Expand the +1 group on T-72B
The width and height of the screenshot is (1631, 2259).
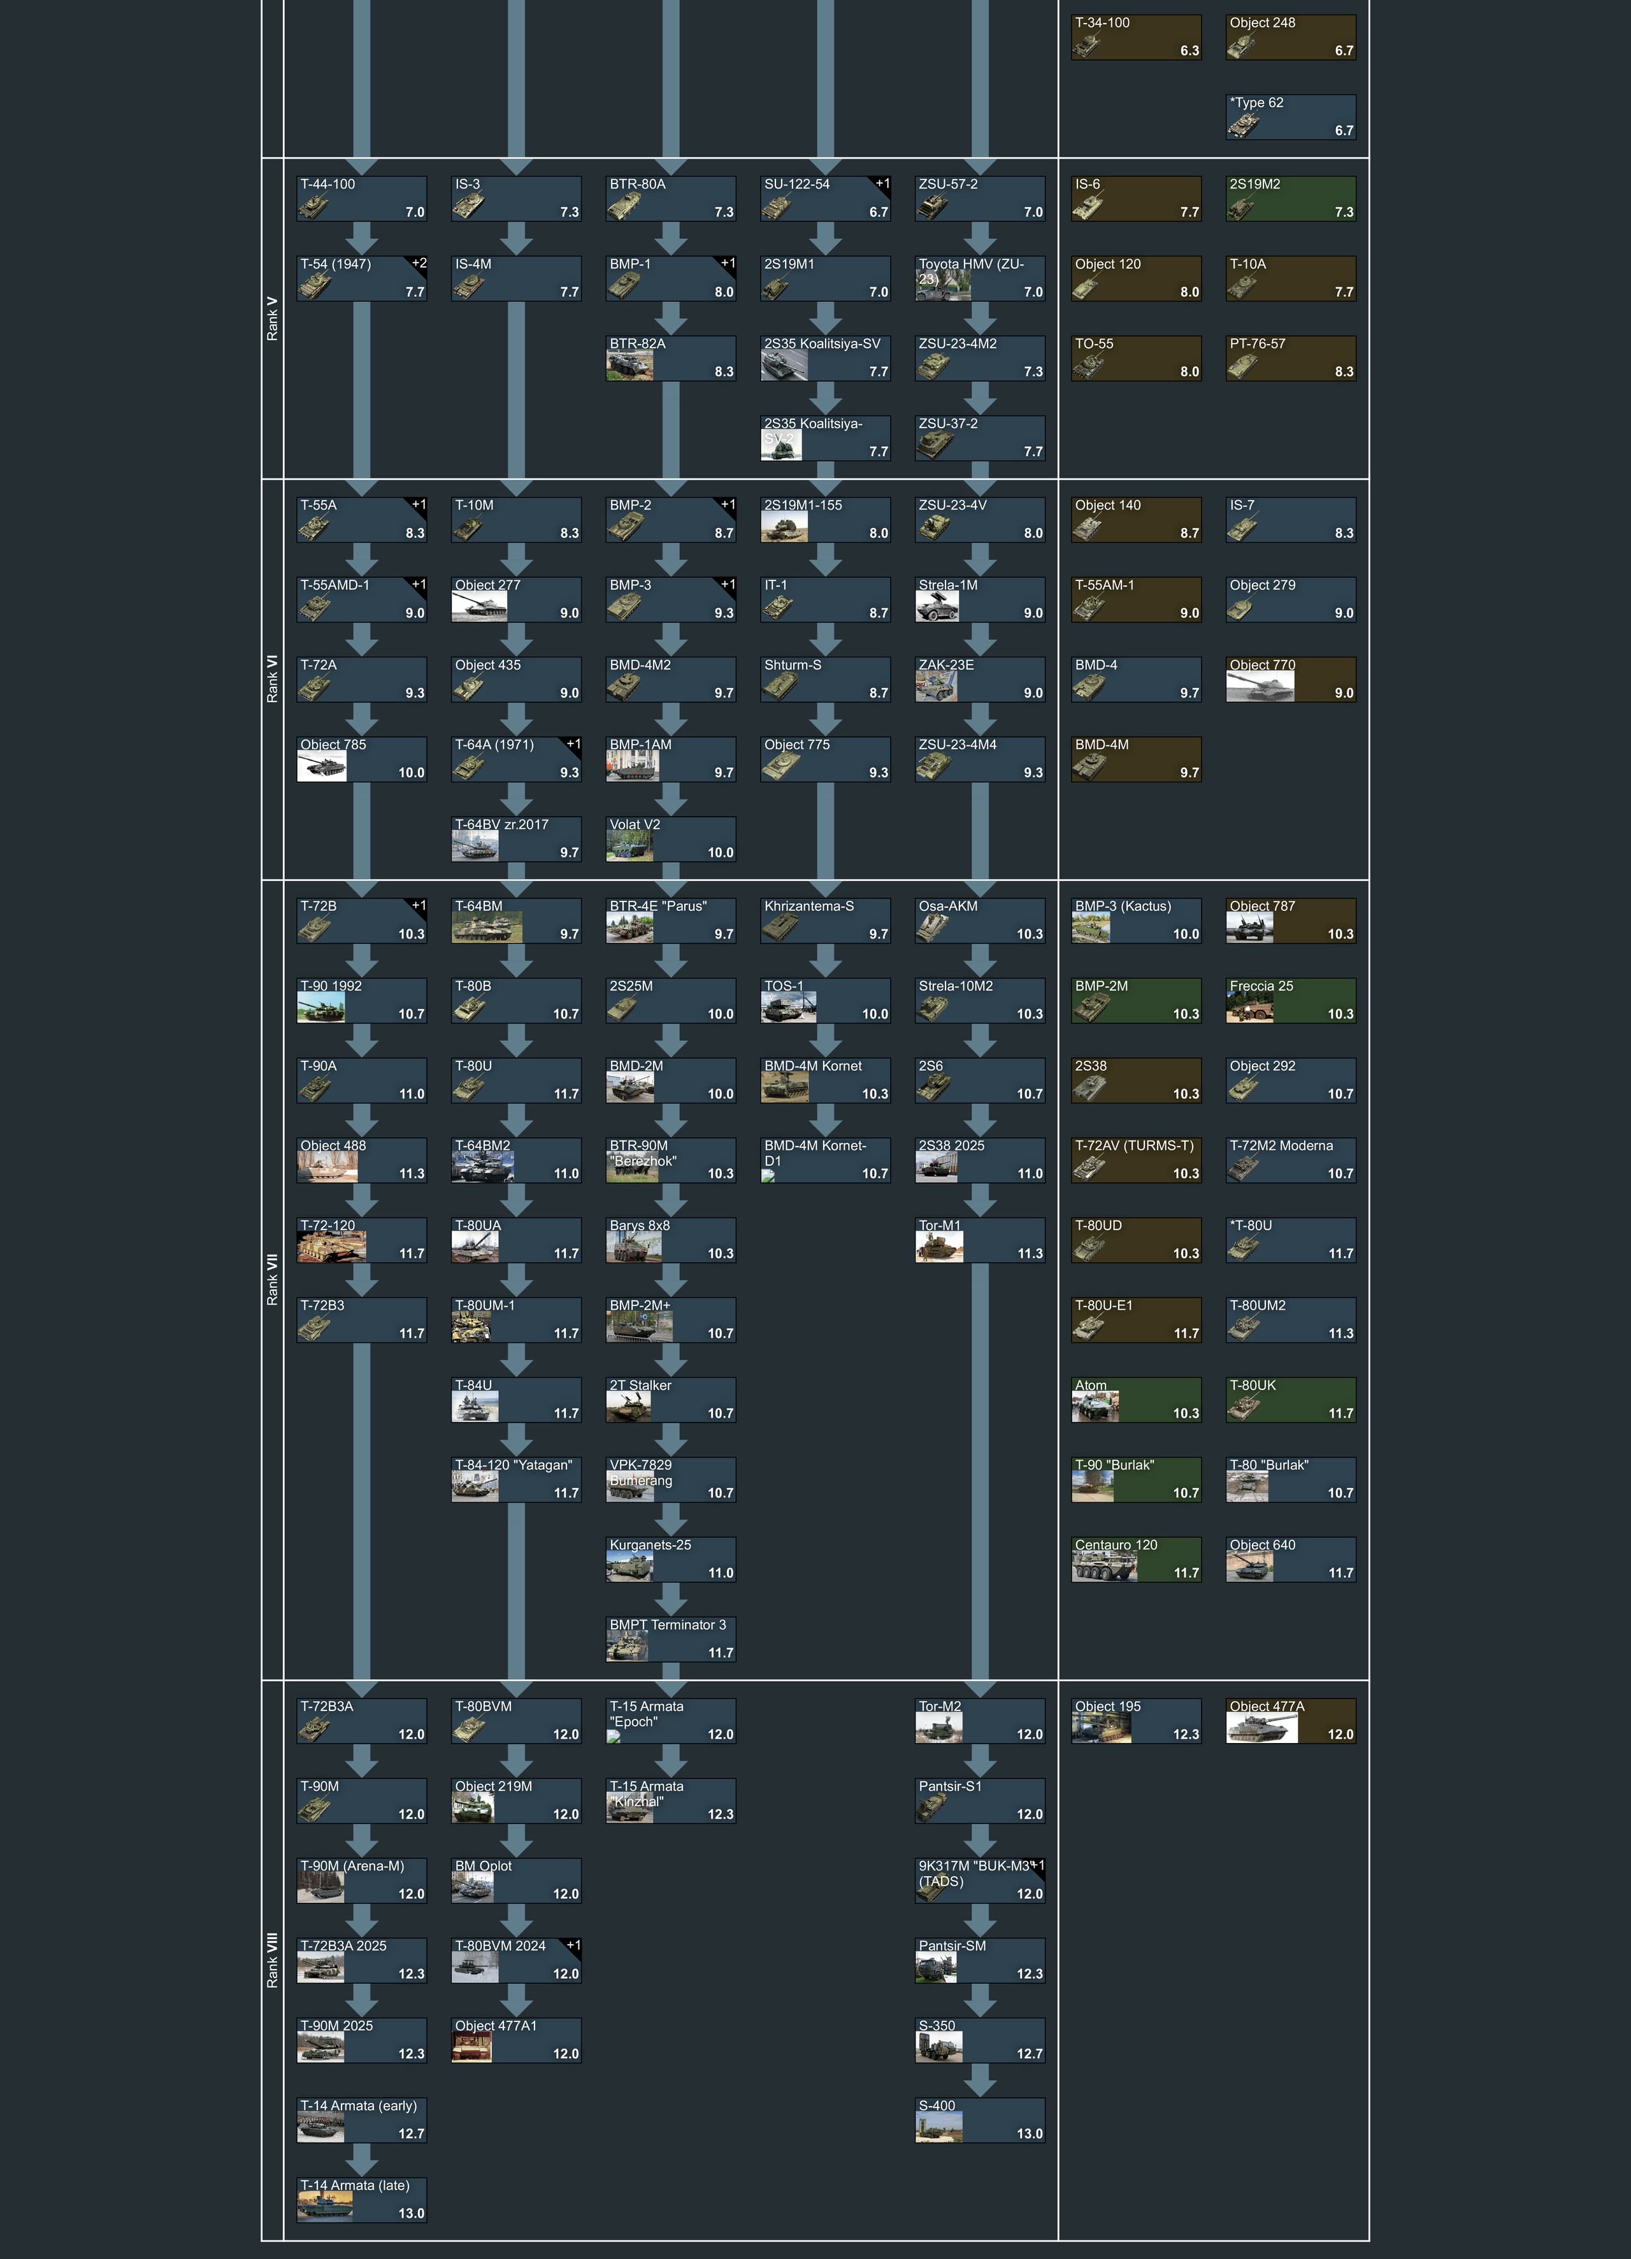[x=419, y=907]
